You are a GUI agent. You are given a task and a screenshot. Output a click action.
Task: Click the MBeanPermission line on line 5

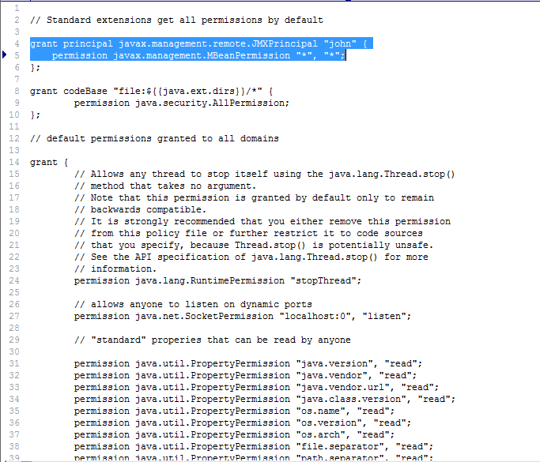coord(198,55)
